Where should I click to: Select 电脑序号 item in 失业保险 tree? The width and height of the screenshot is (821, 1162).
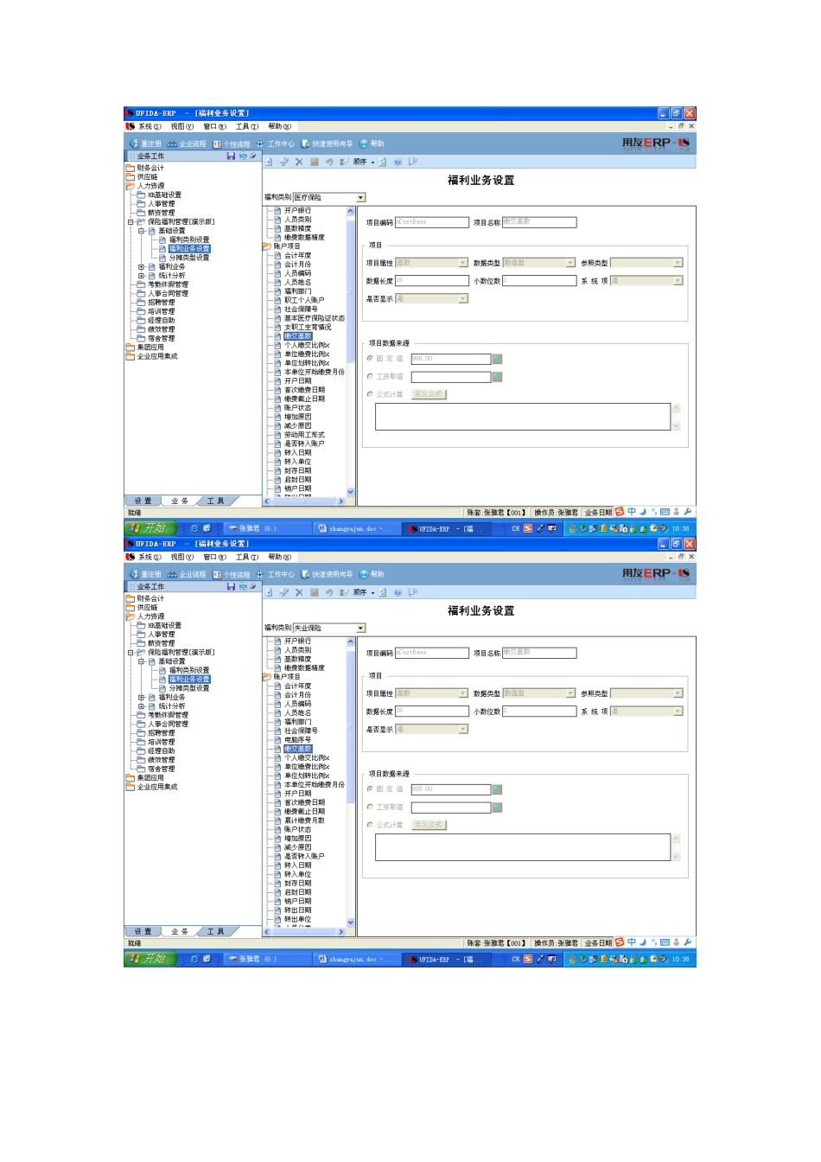297,740
